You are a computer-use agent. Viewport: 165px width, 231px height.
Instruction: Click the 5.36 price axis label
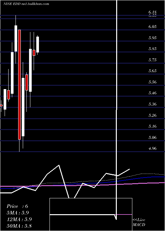pos(152,104)
